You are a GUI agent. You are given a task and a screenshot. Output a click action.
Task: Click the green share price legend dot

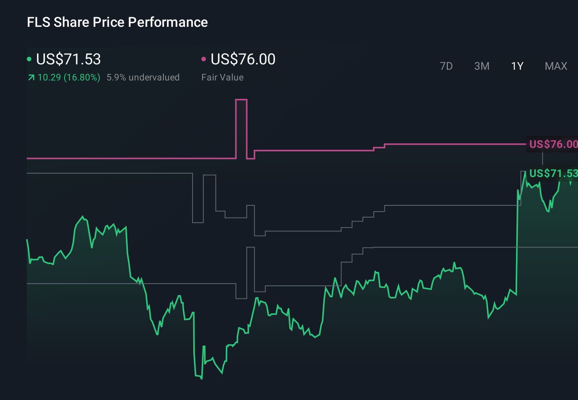point(29,59)
